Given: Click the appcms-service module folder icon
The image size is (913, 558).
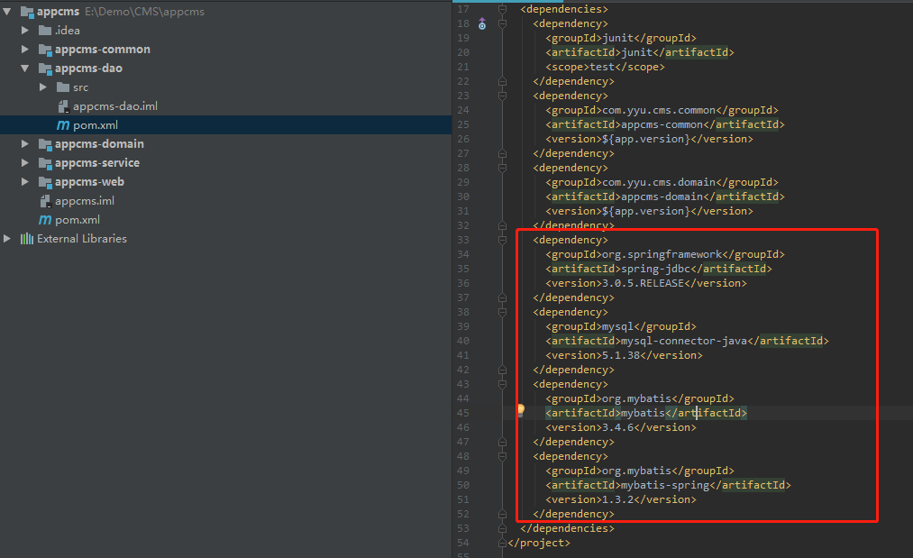Looking at the screenshot, I should pos(45,163).
